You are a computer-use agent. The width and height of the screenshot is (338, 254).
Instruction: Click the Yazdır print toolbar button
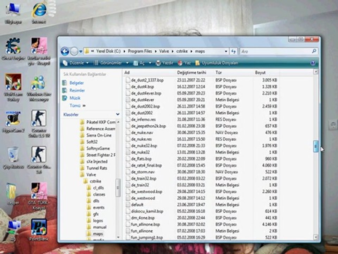tap(164, 63)
